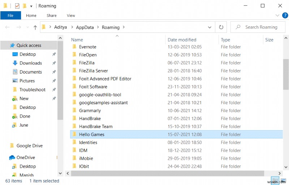Image resolution: width=289 pixels, height=185 pixels.
Task: Click the horizontal scrollbar right arrow
Action: coord(279,173)
